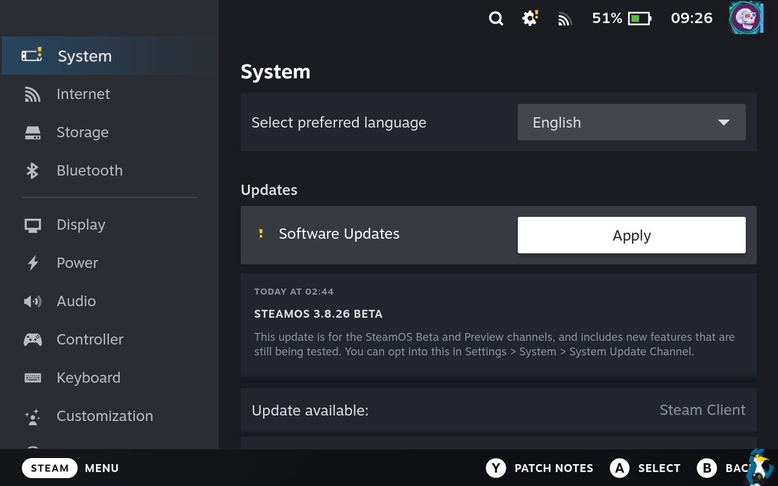Open the search magnifier icon
This screenshot has width=778, height=486.
pos(496,19)
